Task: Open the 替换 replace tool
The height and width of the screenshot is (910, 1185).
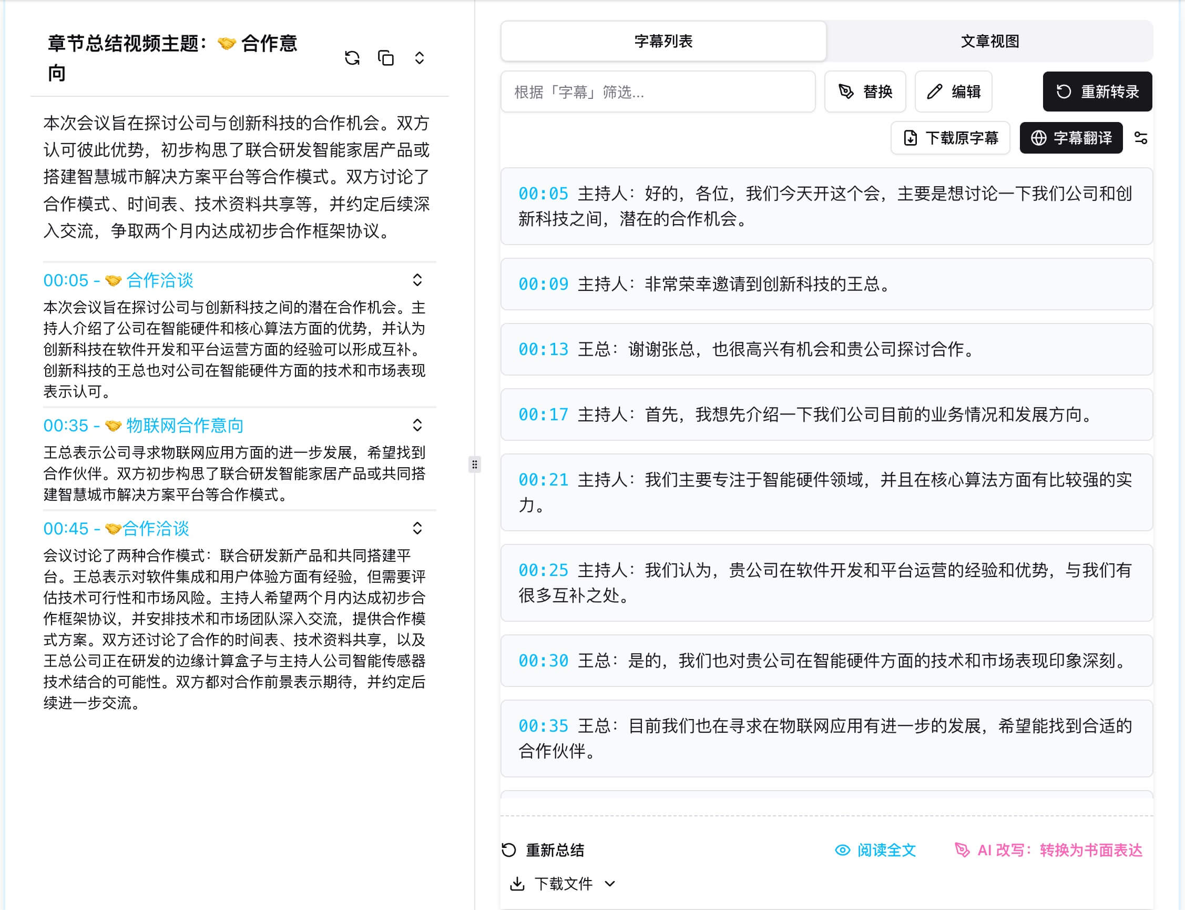Action: pos(865,92)
